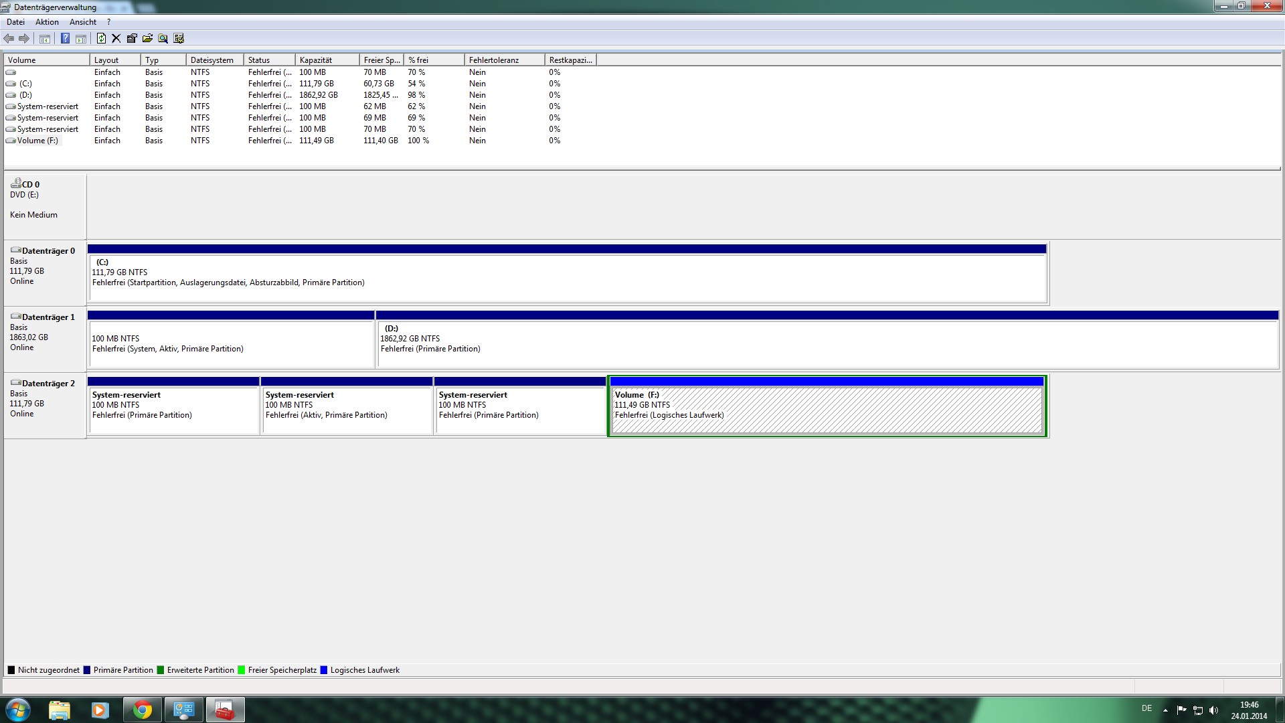Open the Datei menu

tap(15, 22)
